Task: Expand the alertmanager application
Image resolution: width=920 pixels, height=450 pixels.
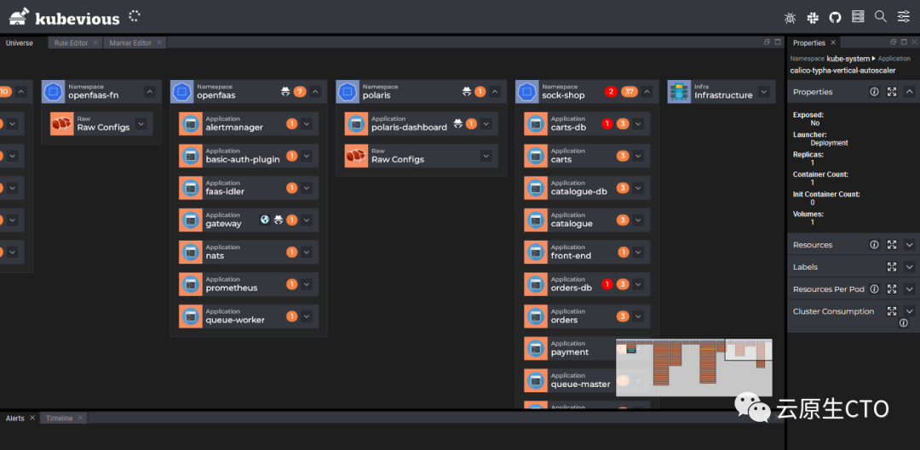Action: point(307,123)
